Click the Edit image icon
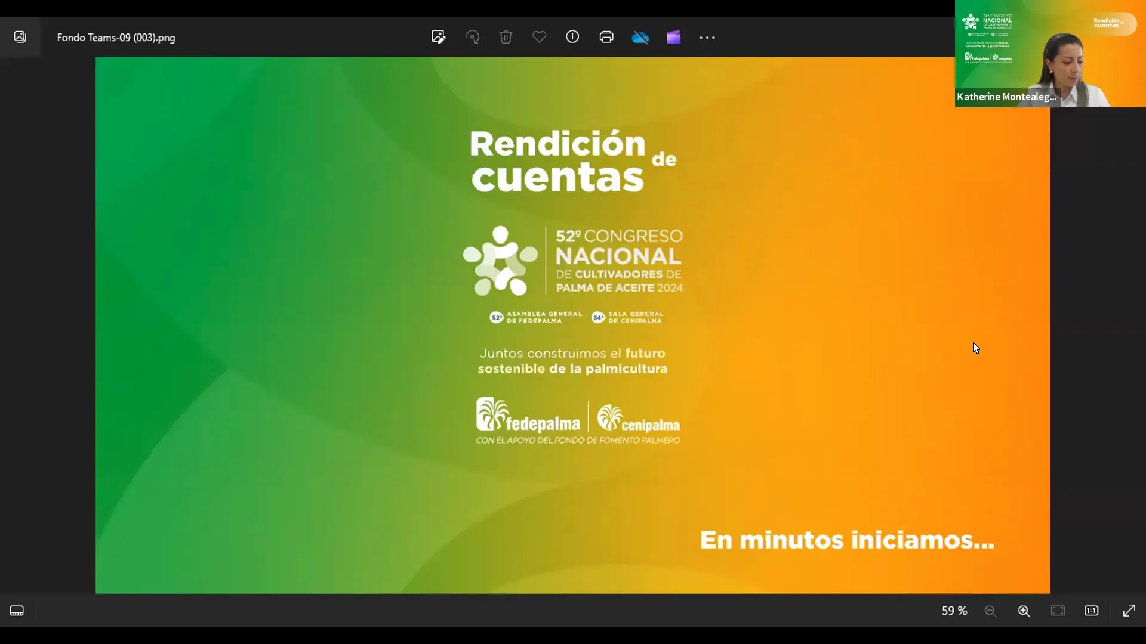The width and height of the screenshot is (1146, 644). click(x=439, y=37)
